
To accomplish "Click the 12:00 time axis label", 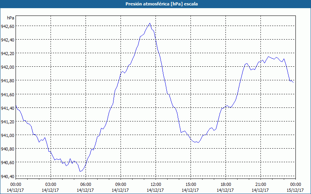I will pyautogui.click(x=156, y=185).
